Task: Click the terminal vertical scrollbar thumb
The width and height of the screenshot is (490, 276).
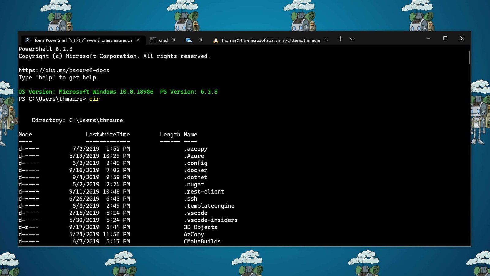Action: pos(469,58)
